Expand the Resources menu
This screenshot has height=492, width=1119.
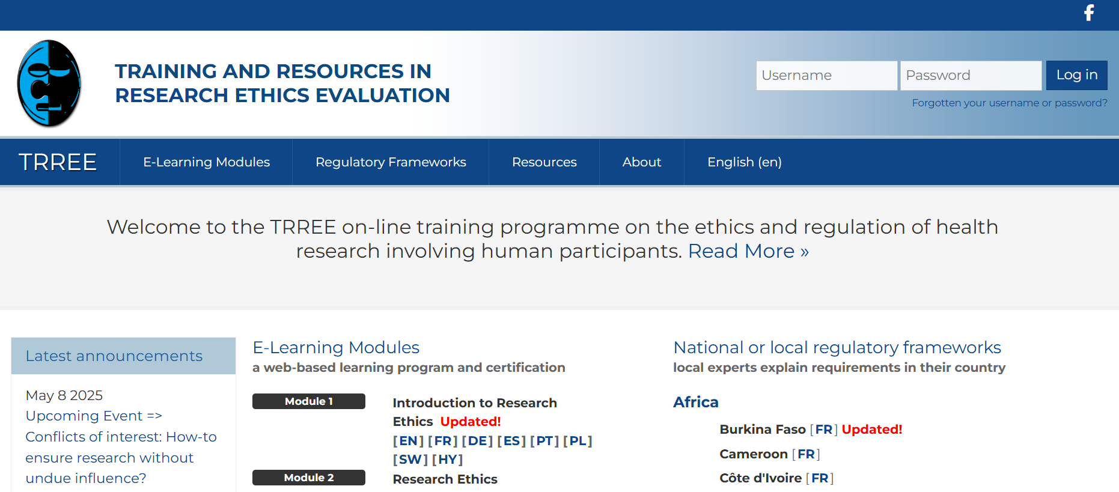(x=544, y=162)
